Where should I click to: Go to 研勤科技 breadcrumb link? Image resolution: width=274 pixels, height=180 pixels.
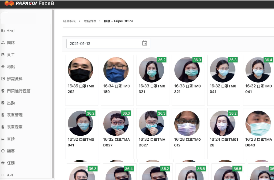tap(69, 21)
